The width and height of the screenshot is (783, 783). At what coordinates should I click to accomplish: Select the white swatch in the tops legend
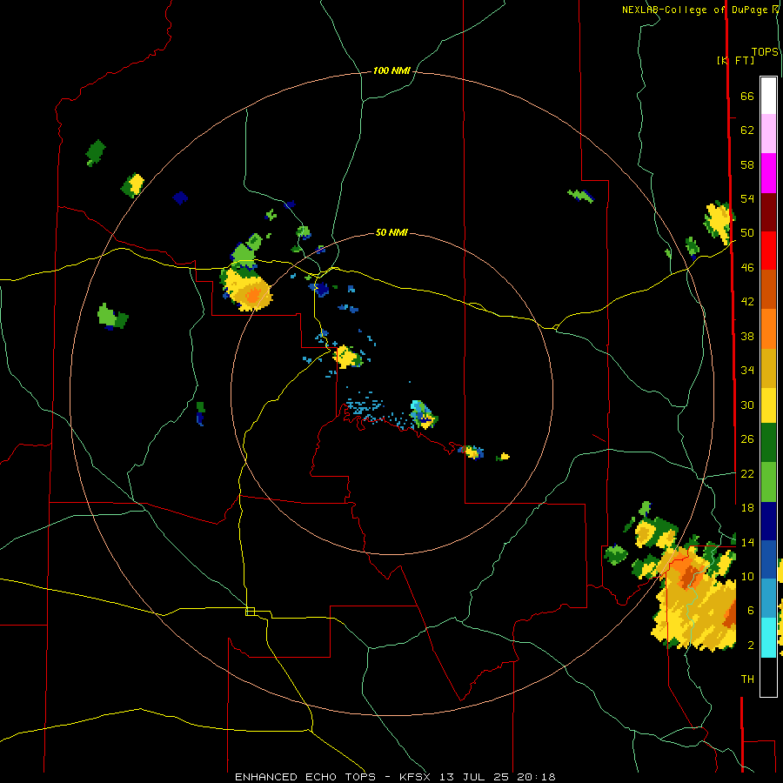point(768,96)
